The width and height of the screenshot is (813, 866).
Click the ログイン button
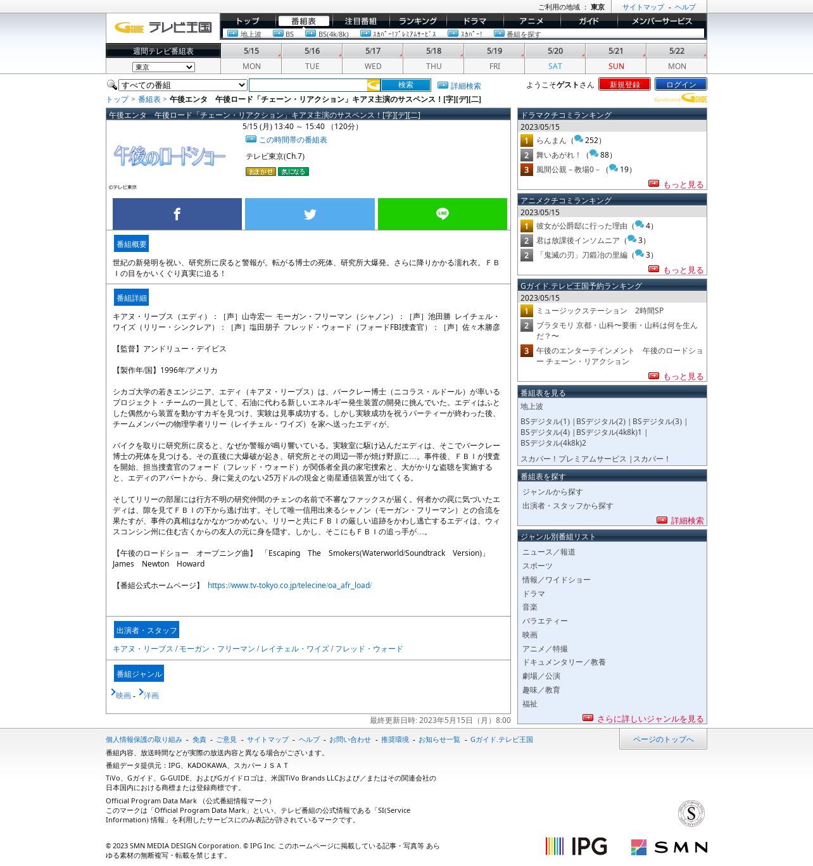point(681,84)
